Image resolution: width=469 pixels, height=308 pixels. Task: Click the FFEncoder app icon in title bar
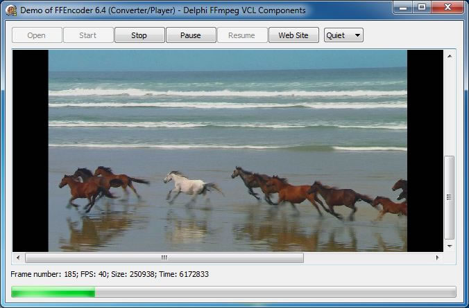(11, 10)
